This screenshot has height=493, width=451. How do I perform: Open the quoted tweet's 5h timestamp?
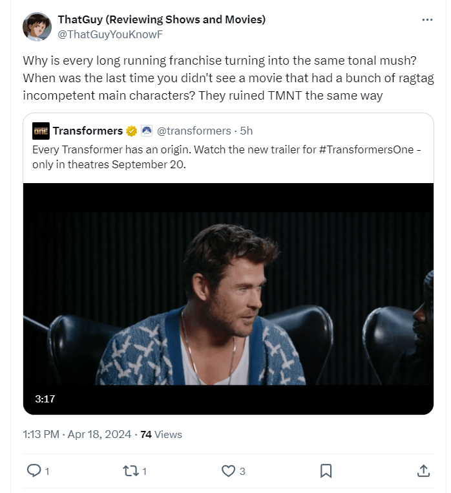pos(246,131)
